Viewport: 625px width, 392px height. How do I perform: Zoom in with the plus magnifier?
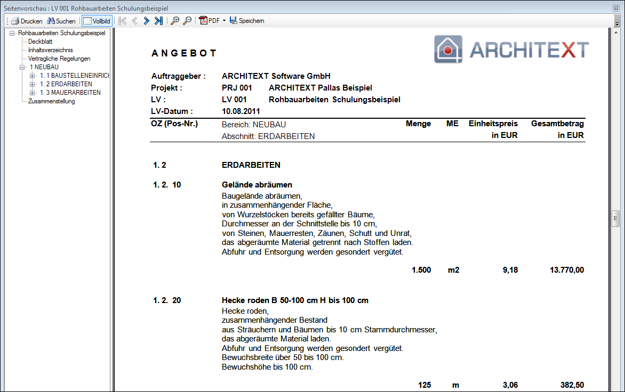(174, 21)
